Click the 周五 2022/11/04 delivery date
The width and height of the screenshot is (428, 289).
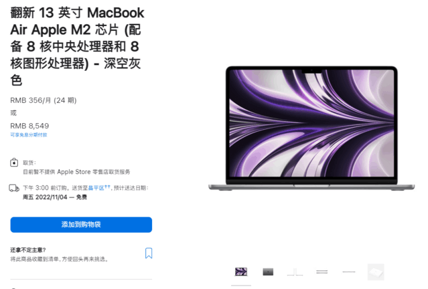tap(45, 197)
